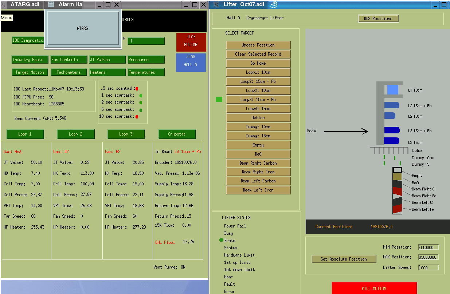This screenshot has width=450, height=294.
Task: Minimize the Lifter_Oct07.adl window
Action: tap(435, 4)
